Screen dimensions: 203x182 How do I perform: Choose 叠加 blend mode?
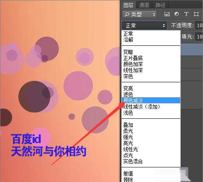point(151,125)
